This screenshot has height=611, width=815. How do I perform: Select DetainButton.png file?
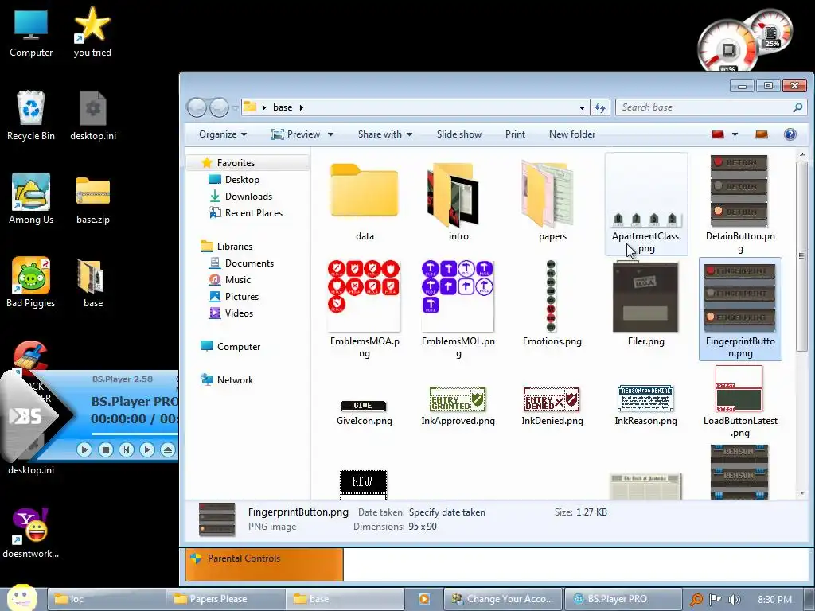740,204
